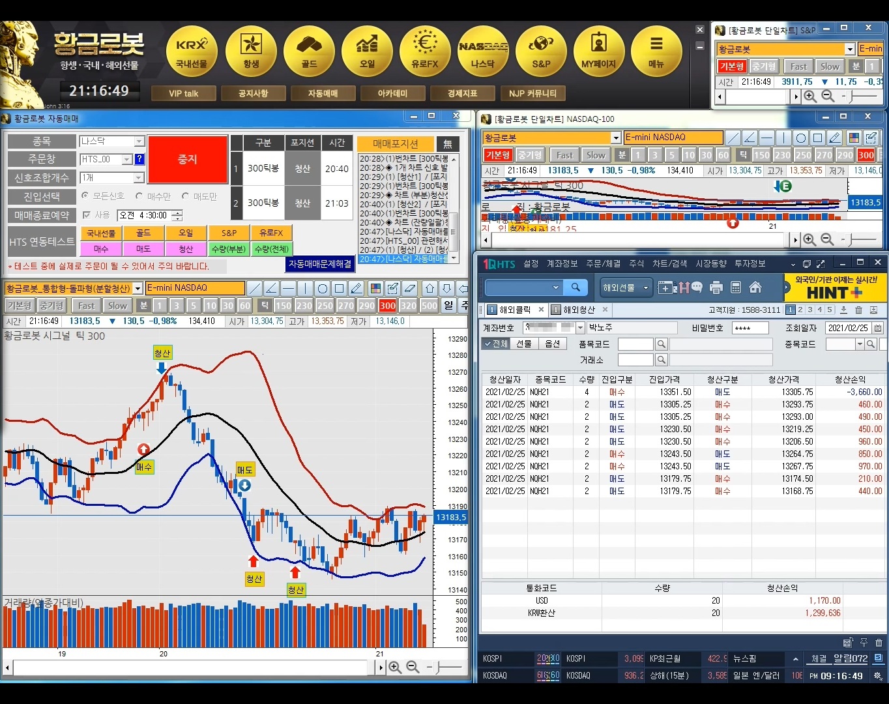The width and height of the screenshot is (889, 704).
Task: Click printer icon in 1Q HTS toolbar
Action: click(716, 287)
